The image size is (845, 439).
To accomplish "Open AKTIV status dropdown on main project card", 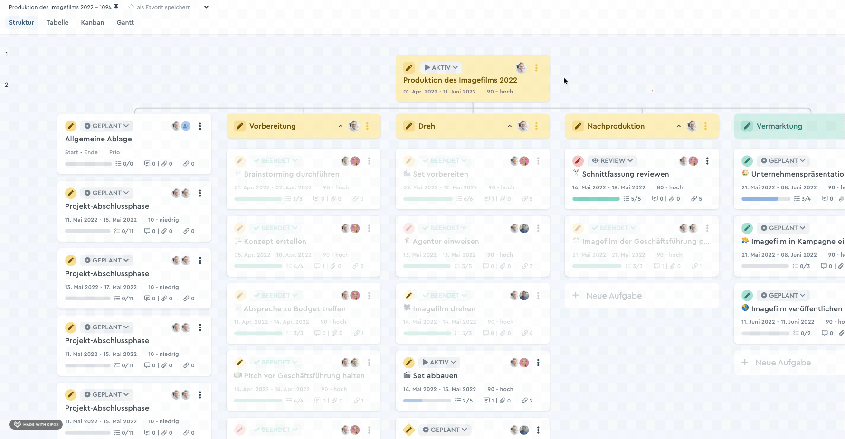I will 441,68.
